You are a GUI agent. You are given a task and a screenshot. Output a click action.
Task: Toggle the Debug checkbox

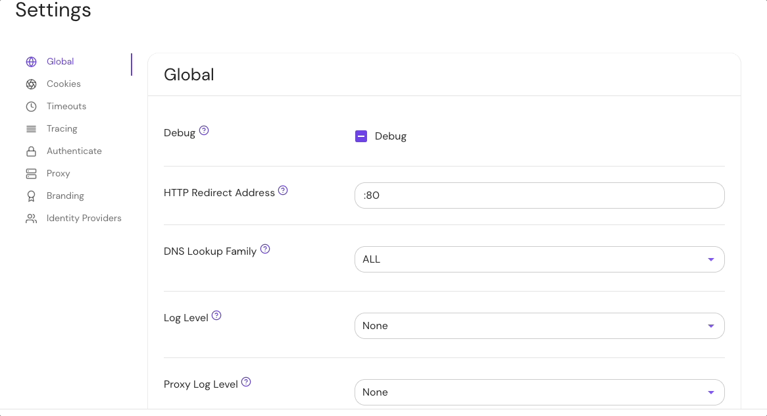(x=361, y=136)
